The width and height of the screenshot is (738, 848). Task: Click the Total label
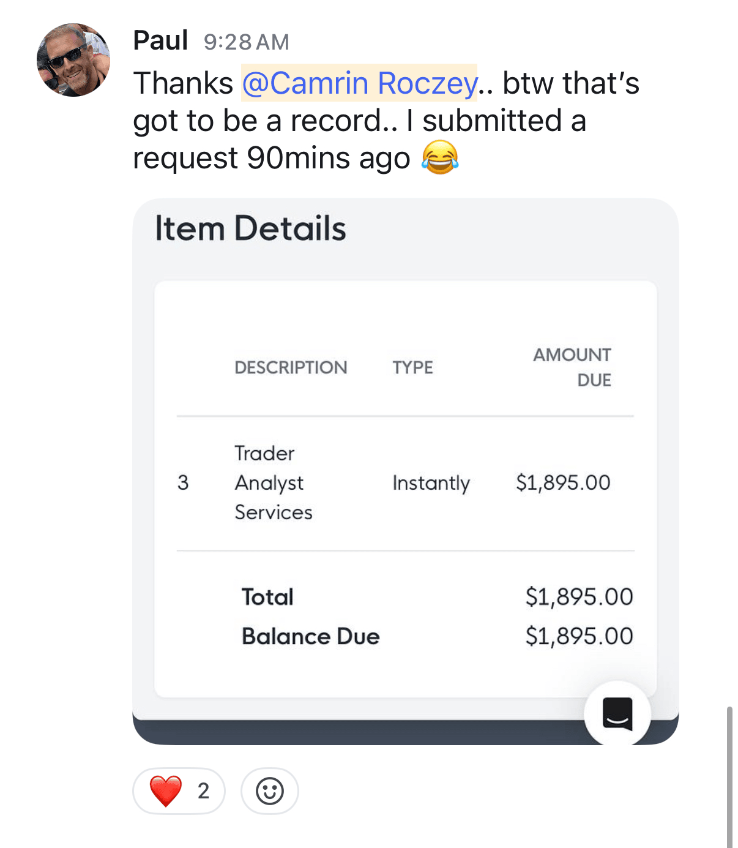click(267, 597)
